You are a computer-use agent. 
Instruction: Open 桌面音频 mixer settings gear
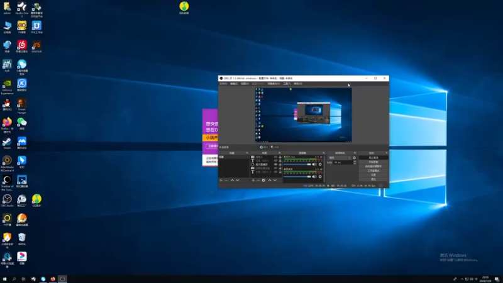click(320, 177)
